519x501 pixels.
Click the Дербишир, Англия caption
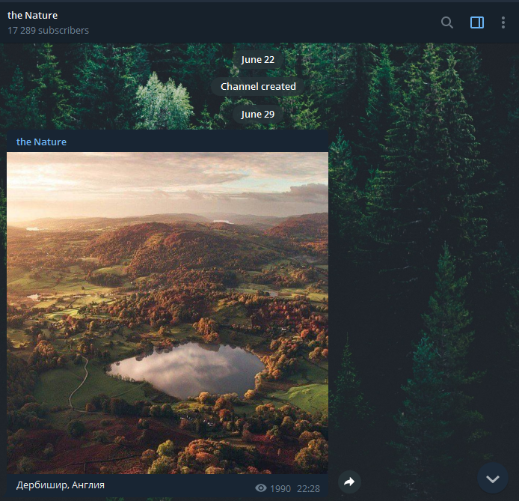tap(61, 485)
